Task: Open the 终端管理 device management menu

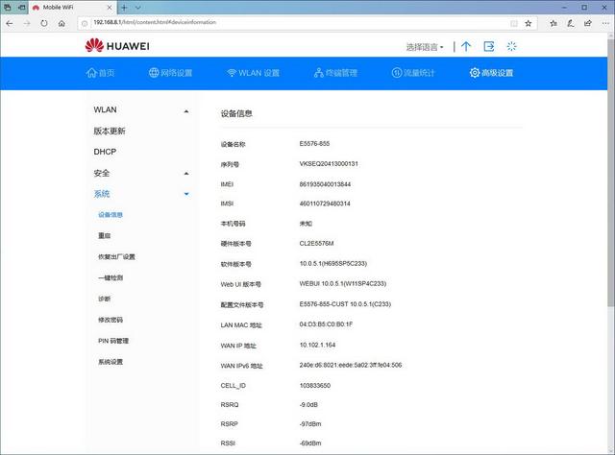Action: coord(335,73)
